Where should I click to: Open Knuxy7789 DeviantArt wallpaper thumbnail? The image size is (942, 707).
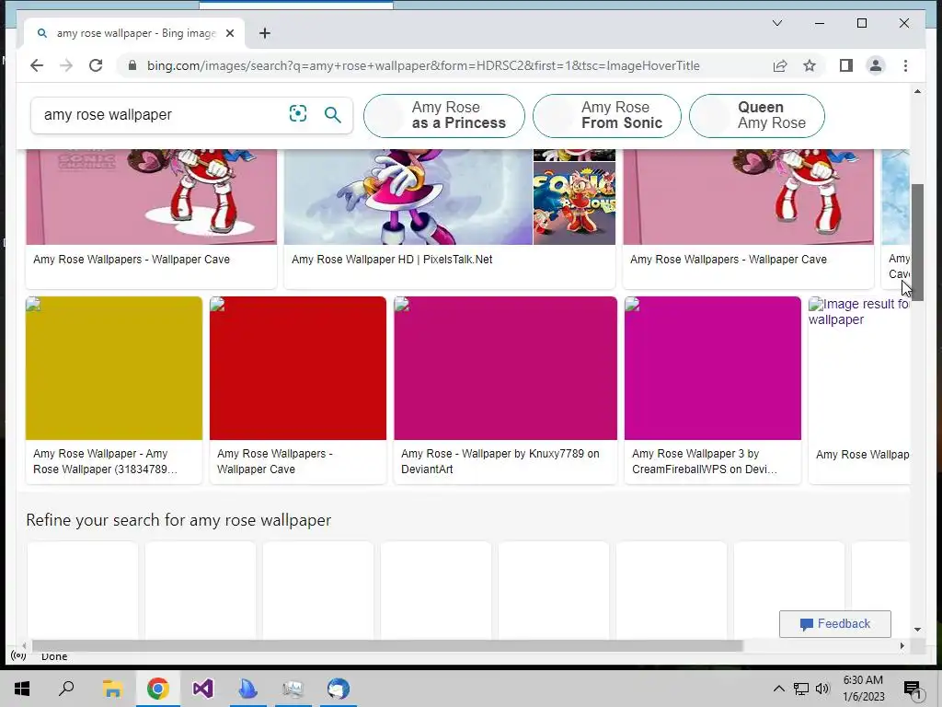[505, 368]
